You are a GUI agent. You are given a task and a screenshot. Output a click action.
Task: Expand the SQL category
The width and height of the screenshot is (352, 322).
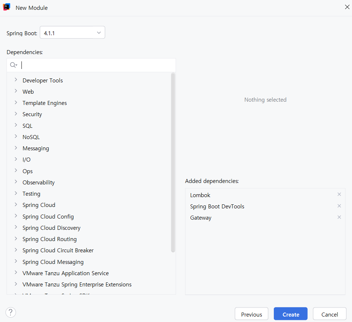point(16,125)
